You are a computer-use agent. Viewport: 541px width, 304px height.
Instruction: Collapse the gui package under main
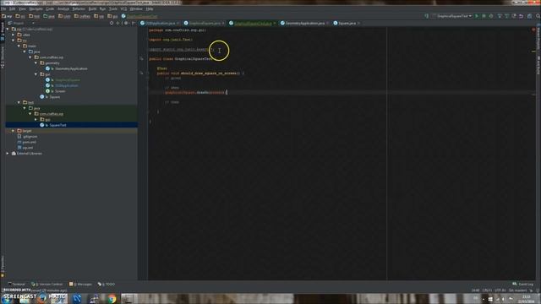(x=36, y=74)
